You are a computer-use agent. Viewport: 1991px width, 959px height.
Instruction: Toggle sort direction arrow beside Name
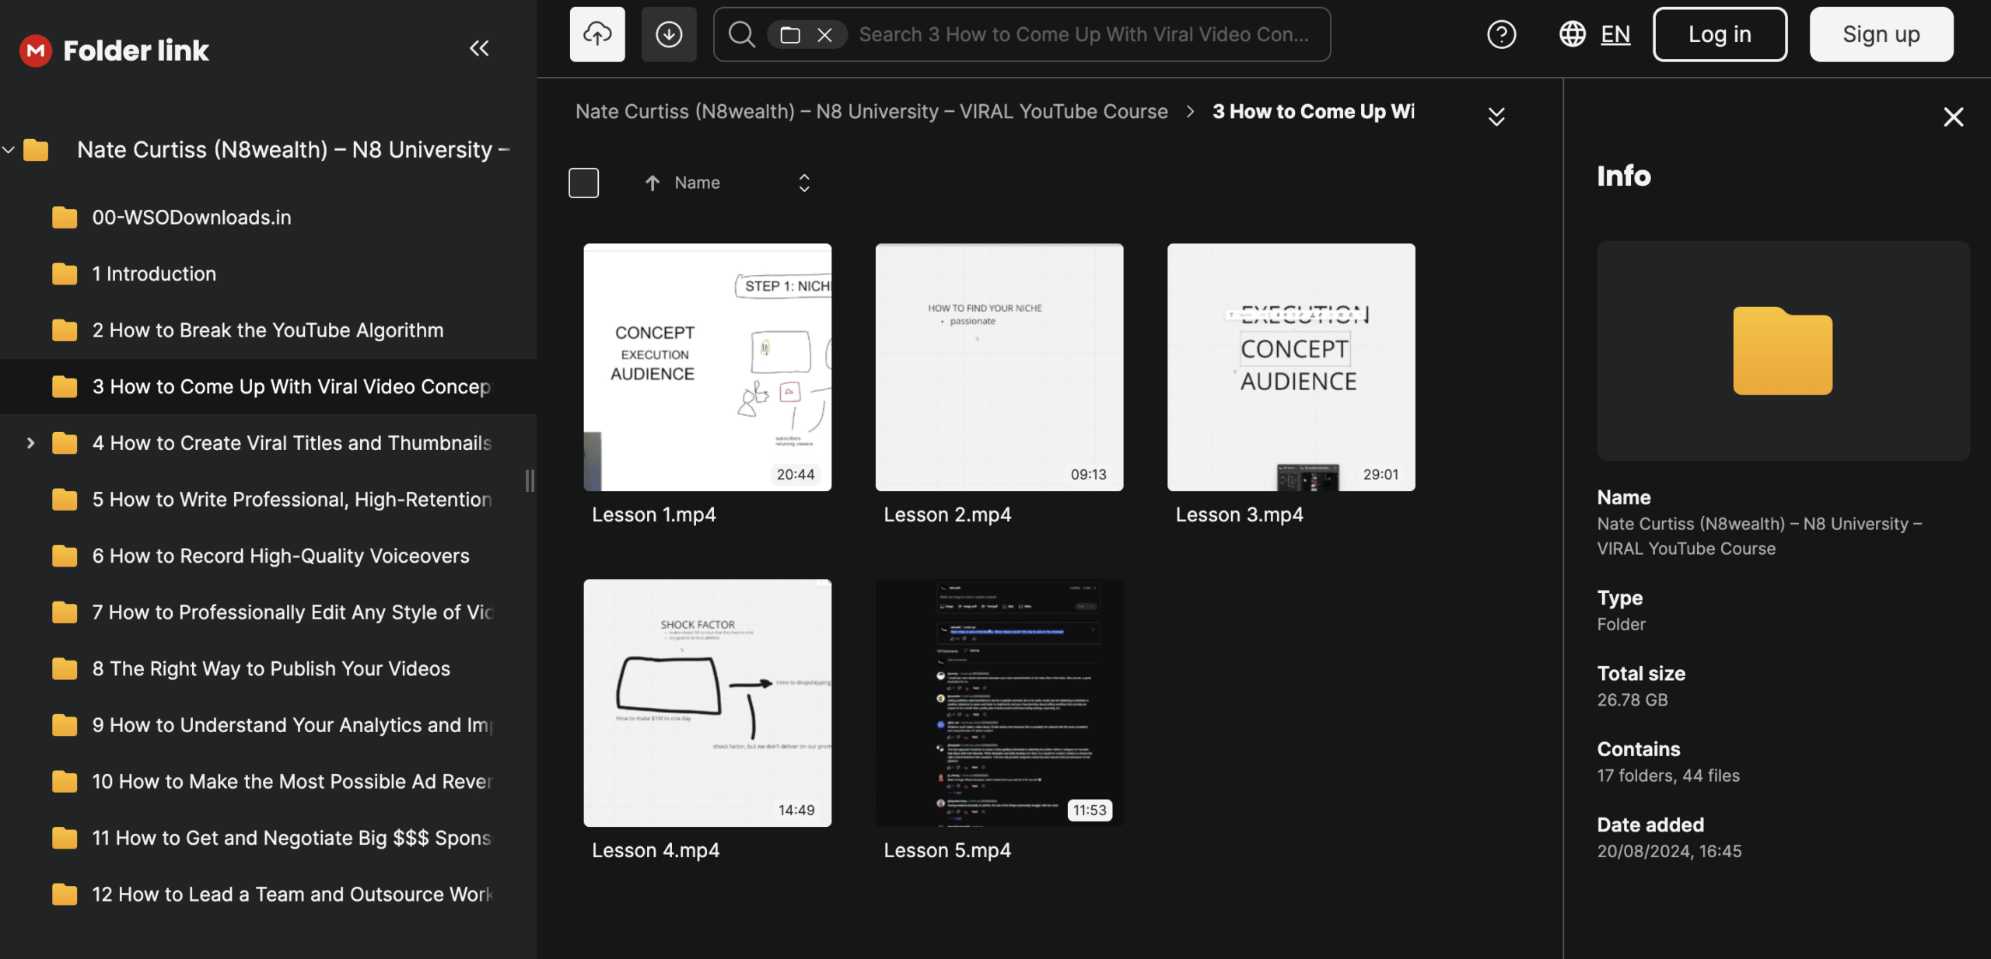[652, 183]
